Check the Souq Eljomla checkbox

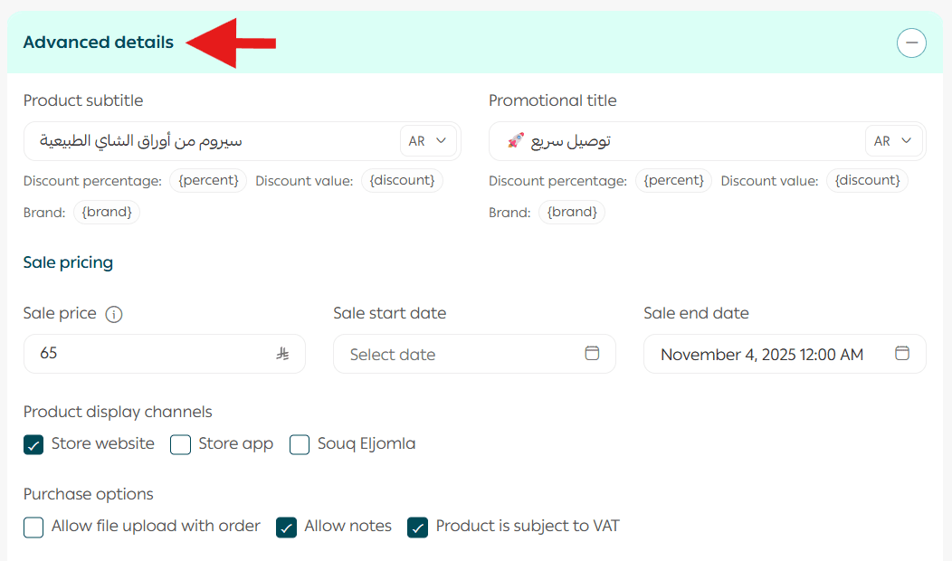coord(300,444)
